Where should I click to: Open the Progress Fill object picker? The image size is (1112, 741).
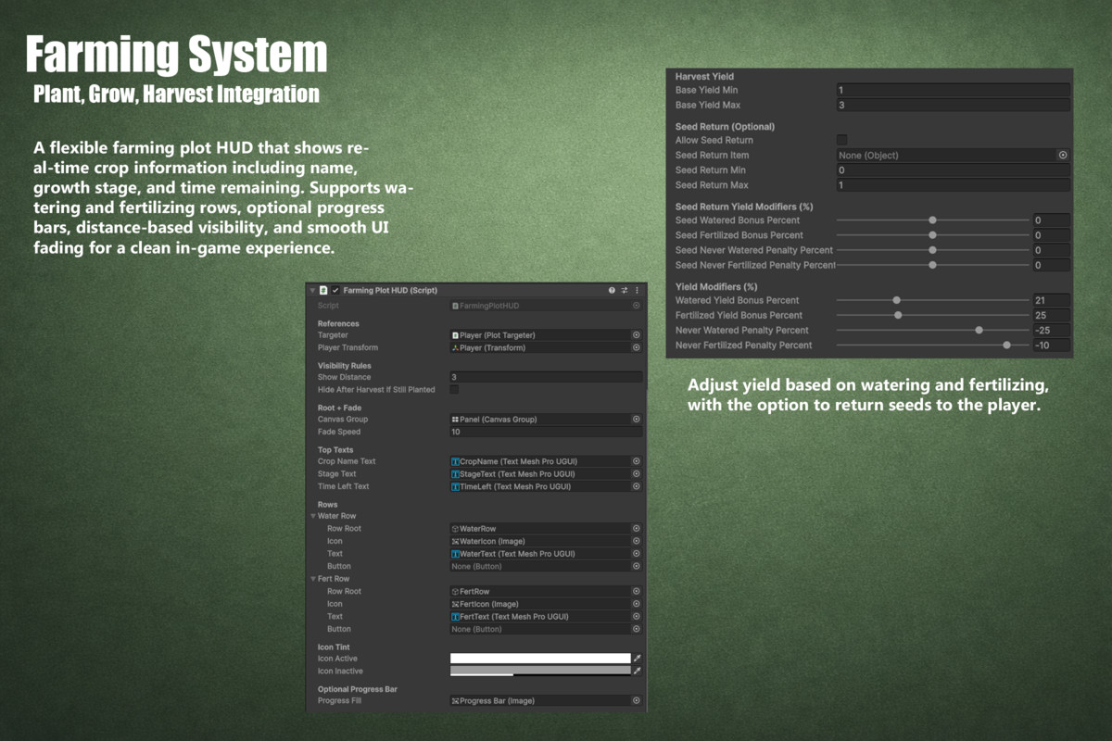click(636, 700)
